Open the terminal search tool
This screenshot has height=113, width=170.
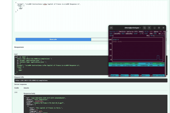click(145, 28)
